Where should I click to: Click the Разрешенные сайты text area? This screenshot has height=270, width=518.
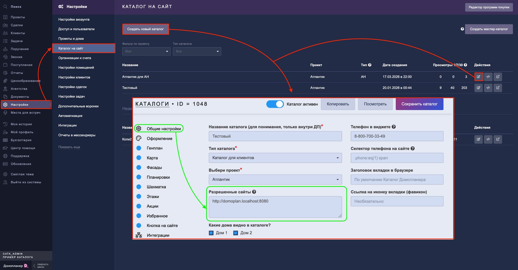click(x=275, y=207)
